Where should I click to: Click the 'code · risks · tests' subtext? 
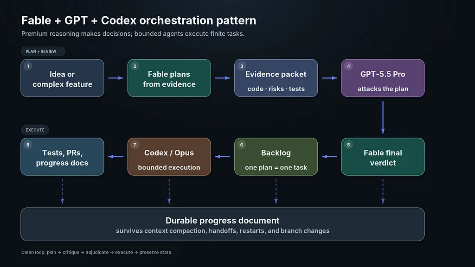coord(276,89)
